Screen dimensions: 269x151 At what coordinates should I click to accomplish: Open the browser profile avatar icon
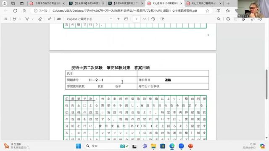tap(5, 3)
